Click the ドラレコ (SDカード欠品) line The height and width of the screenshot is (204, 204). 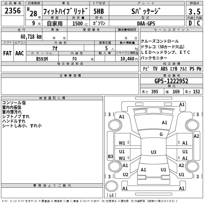163,47
